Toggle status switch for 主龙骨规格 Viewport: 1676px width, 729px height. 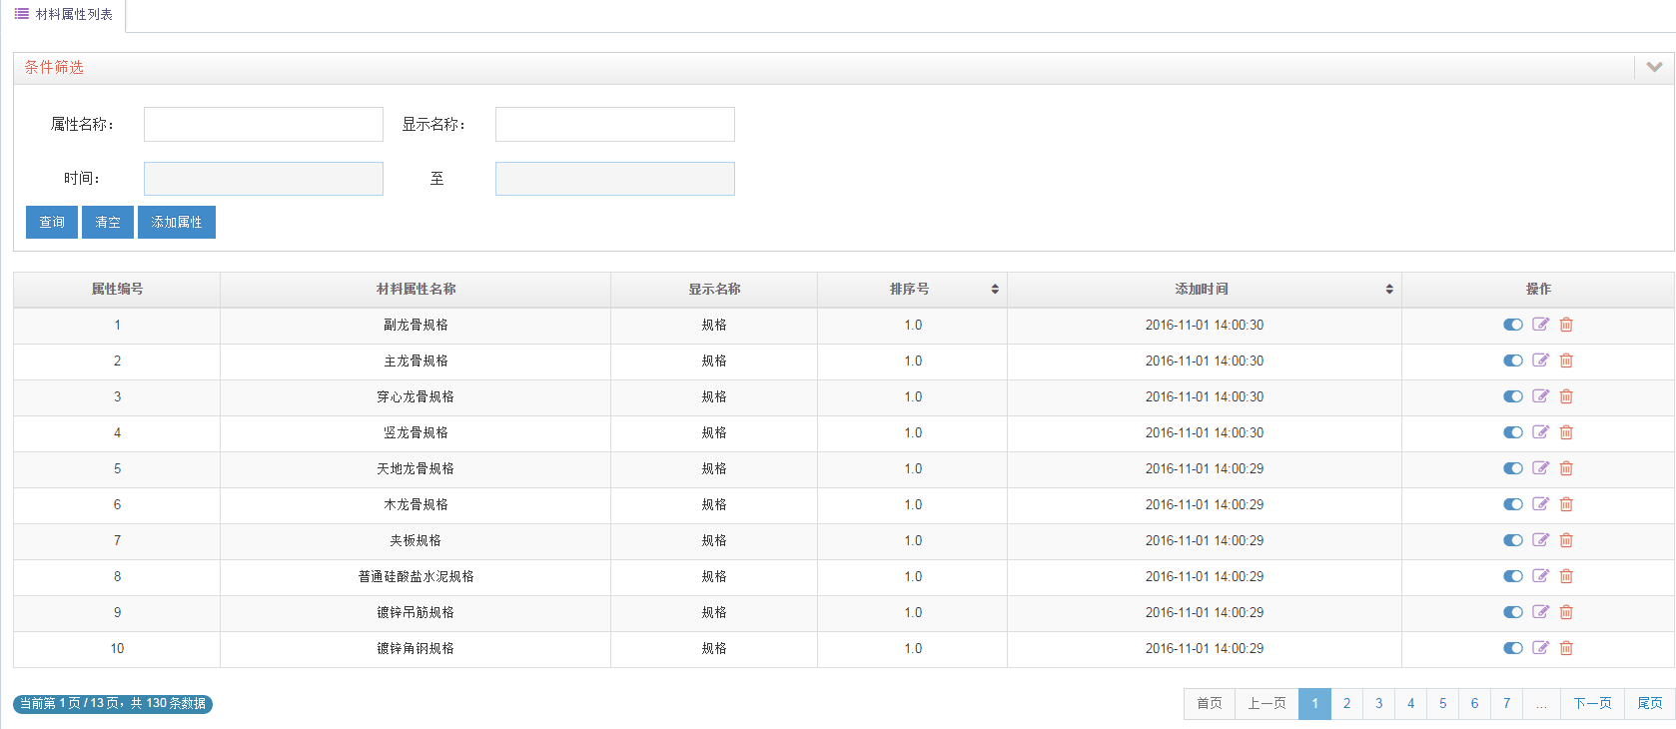(1513, 361)
